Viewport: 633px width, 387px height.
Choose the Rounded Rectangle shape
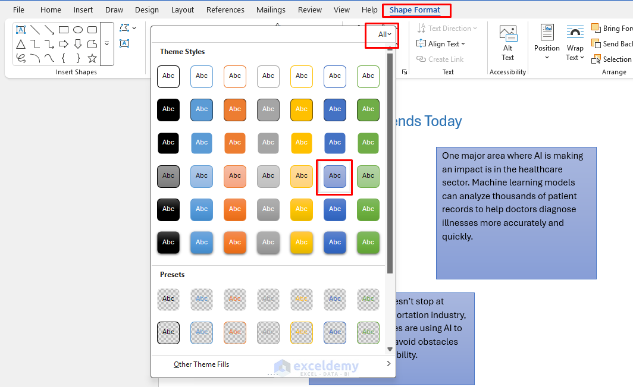pyautogui.click(x=92, y=30)
